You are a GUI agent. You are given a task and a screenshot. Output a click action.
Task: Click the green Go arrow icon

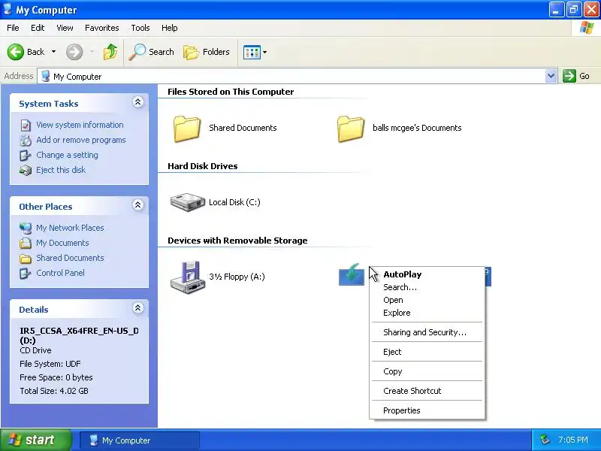[x=569, y=76]
